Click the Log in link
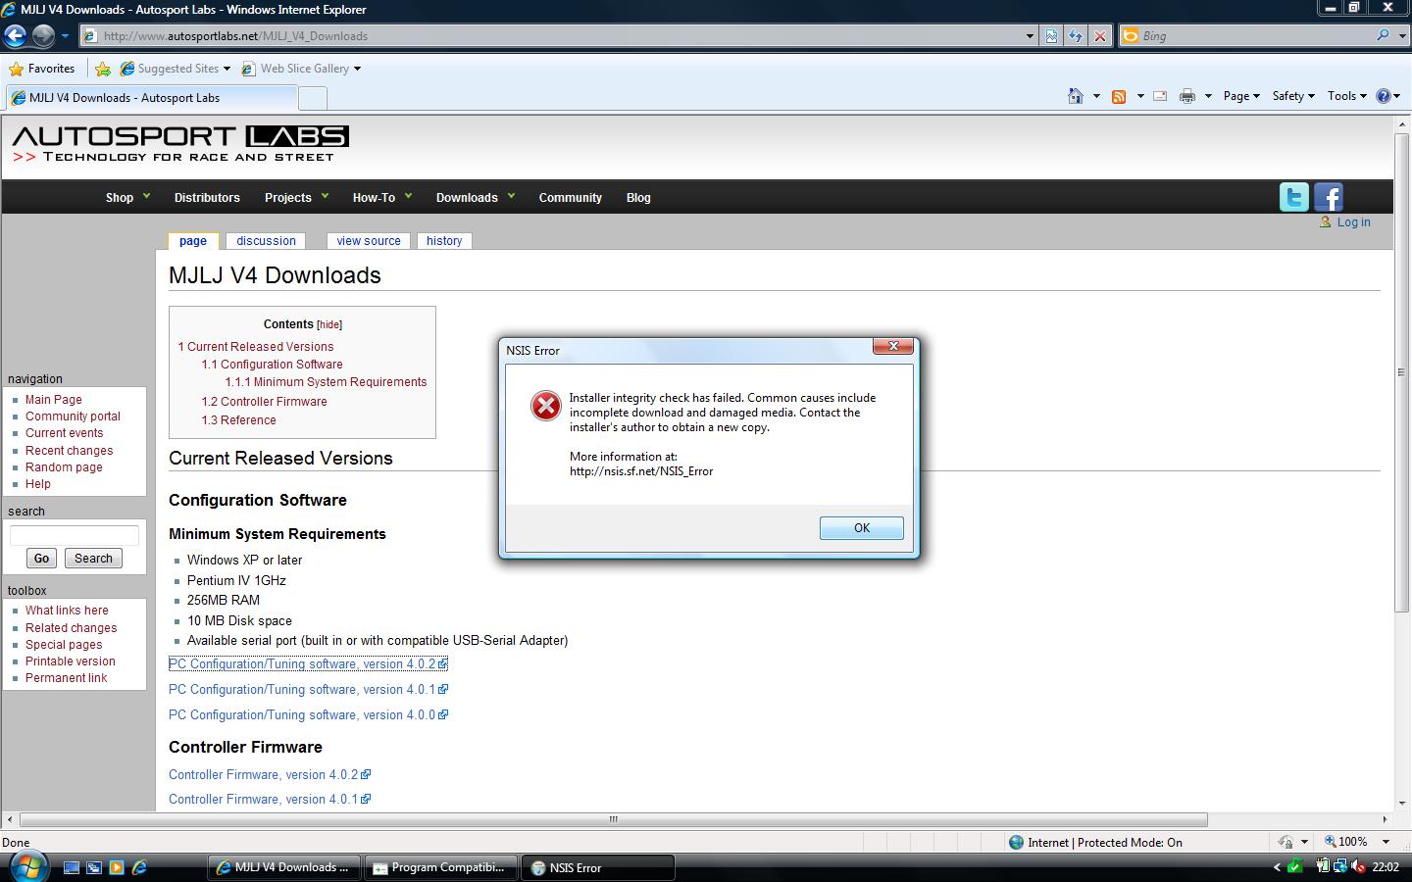1412x882 pixels. click(1353, 222)
